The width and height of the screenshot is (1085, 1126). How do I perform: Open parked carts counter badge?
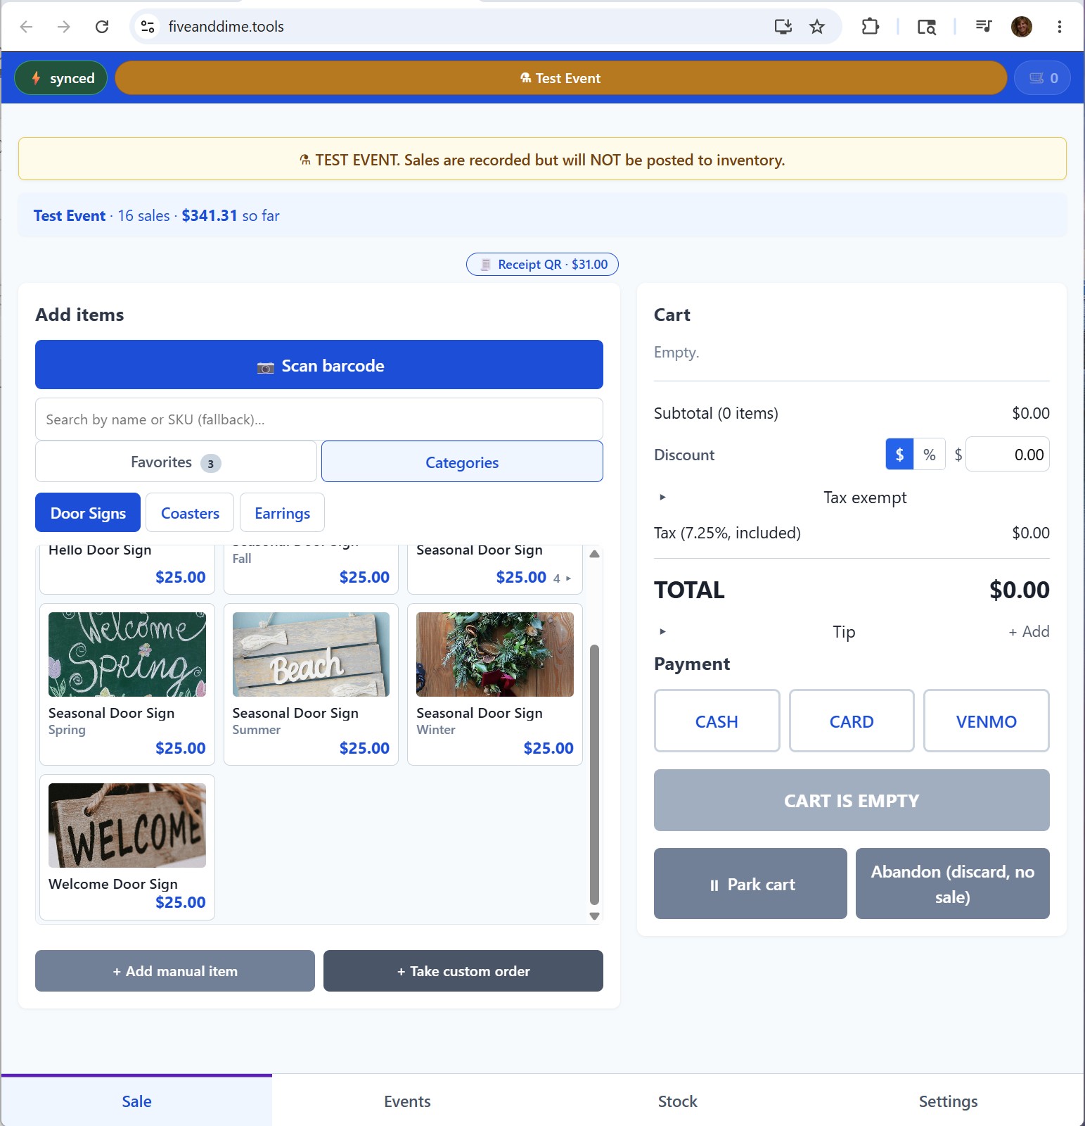pyautogui.click(x=1043, y=78)
